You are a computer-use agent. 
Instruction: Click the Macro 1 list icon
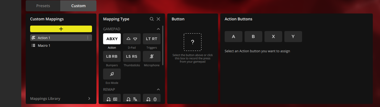point(33,45)
